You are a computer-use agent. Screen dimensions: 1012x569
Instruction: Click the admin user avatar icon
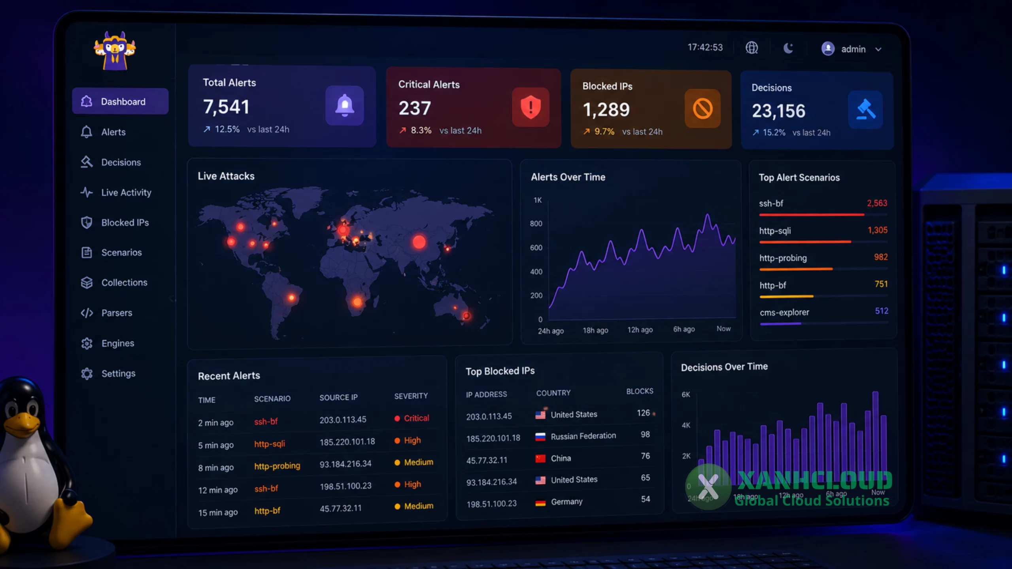click(828, 49)
